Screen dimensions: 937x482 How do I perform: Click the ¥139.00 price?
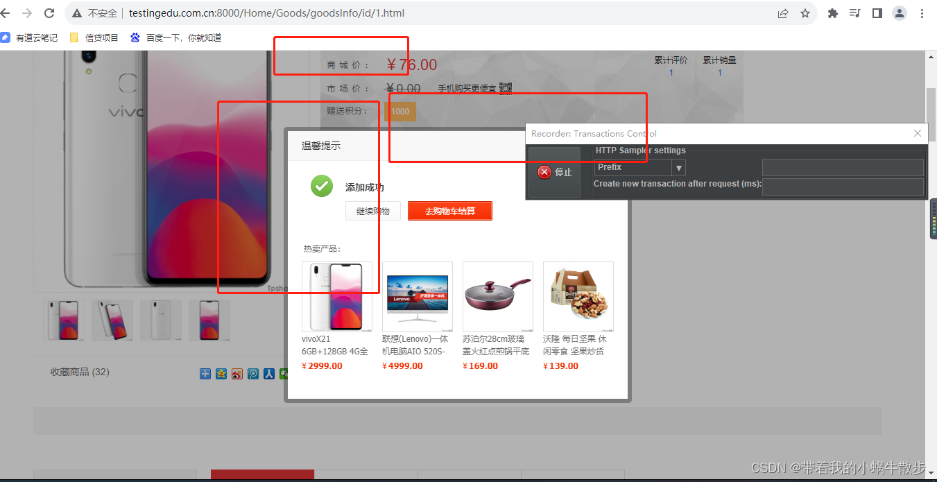560,366
